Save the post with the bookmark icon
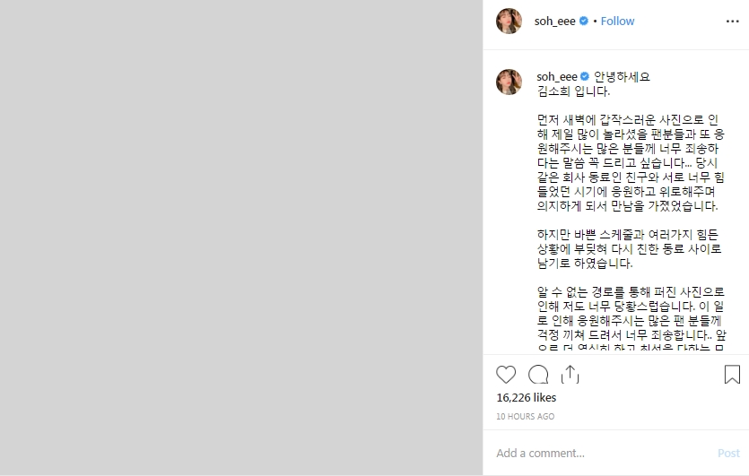Screen dimensions: 749x476 point(732,375)
